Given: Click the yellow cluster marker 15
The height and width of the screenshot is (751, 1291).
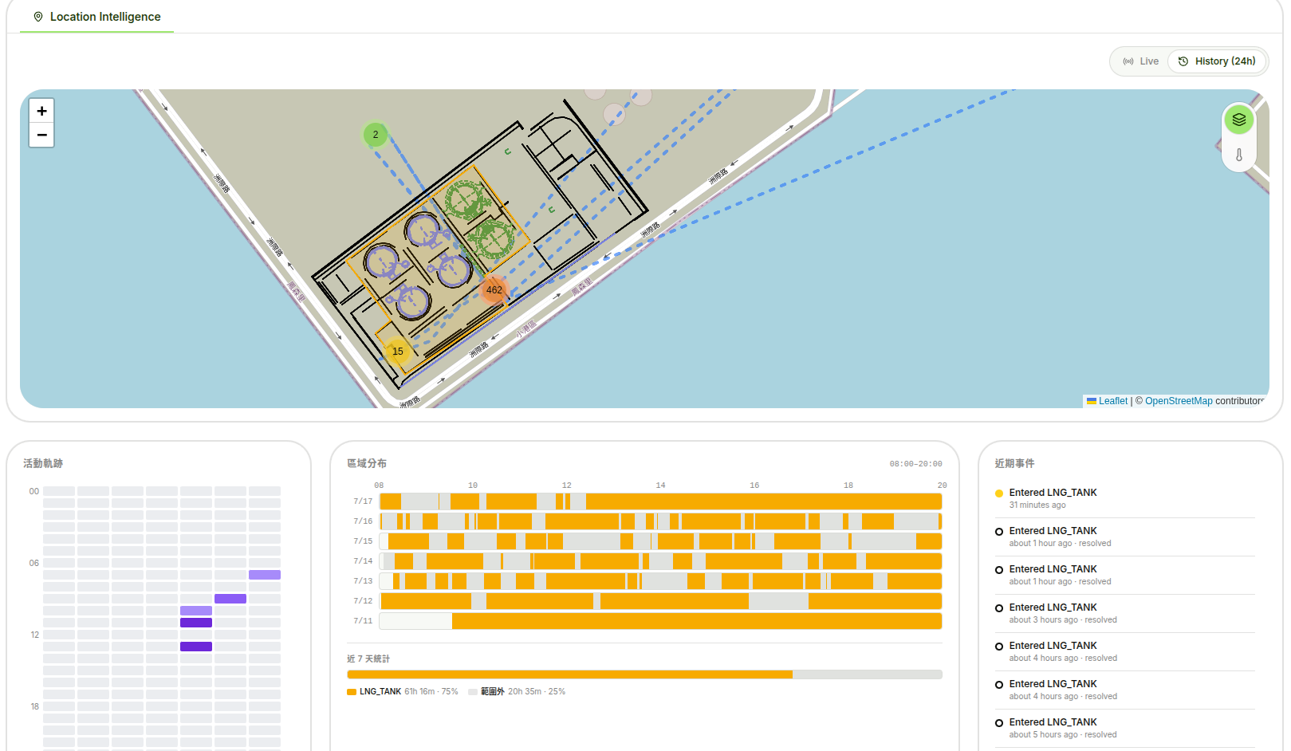Looking at the screenshot, I should [x=397, y=351].
